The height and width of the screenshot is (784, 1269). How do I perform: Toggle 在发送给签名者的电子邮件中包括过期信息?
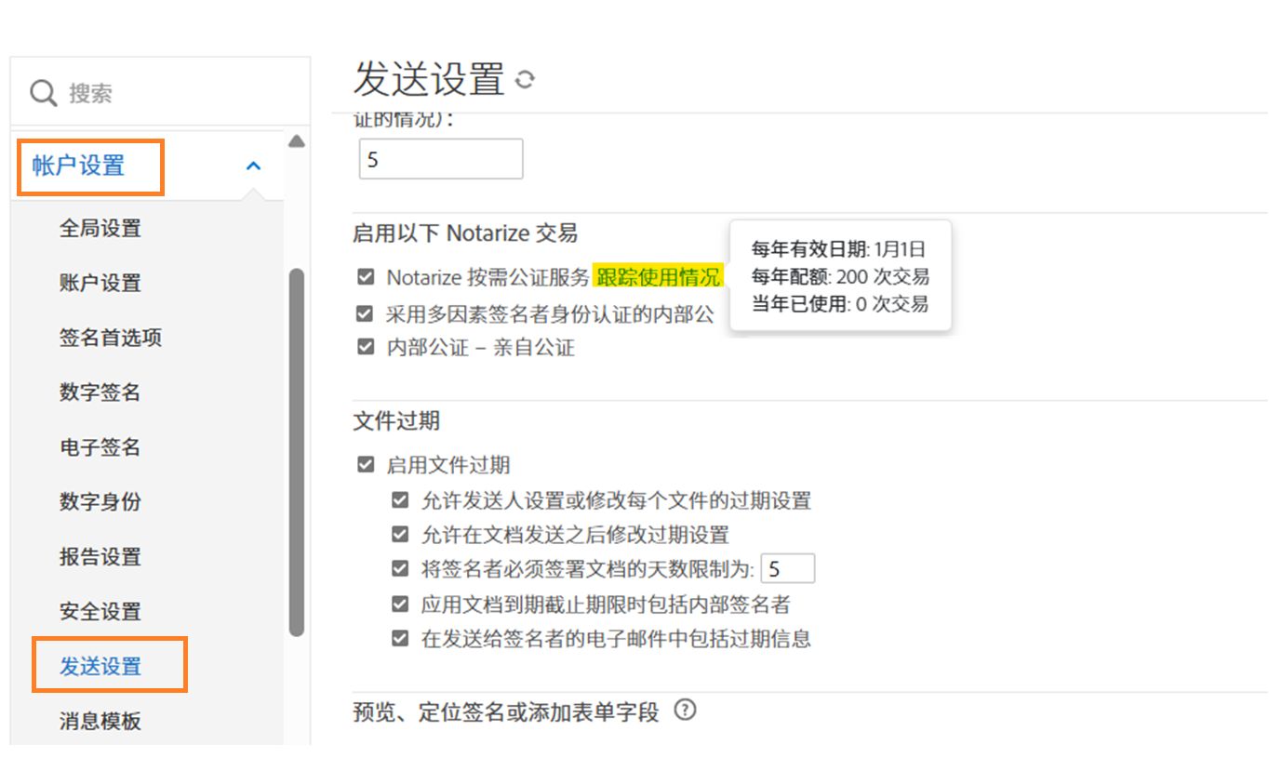tap(399, 638)
